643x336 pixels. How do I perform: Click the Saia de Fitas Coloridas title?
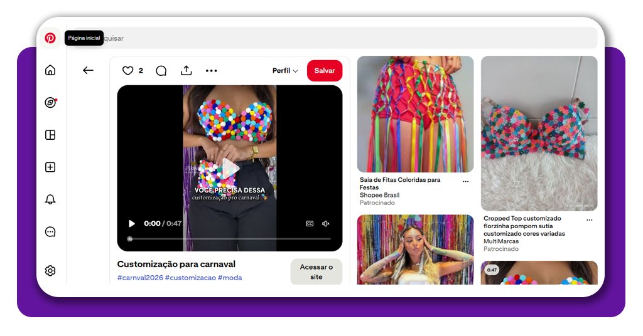coord(400,183)
